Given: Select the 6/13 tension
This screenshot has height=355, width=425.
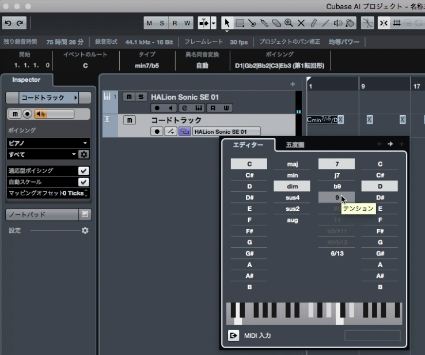Looking at the screenshot, I should tap(337, 254).
